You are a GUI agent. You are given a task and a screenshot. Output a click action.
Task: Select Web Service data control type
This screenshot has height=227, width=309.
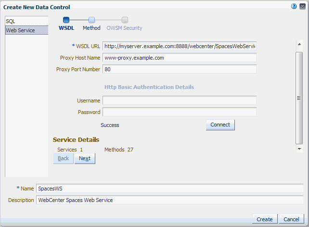(x=26, y=30)
